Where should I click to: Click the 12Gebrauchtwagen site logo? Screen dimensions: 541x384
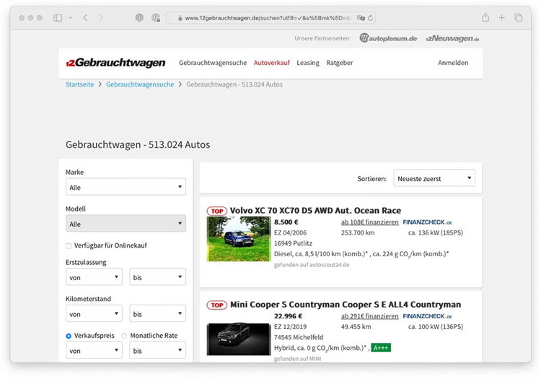[x=115, y=63]
